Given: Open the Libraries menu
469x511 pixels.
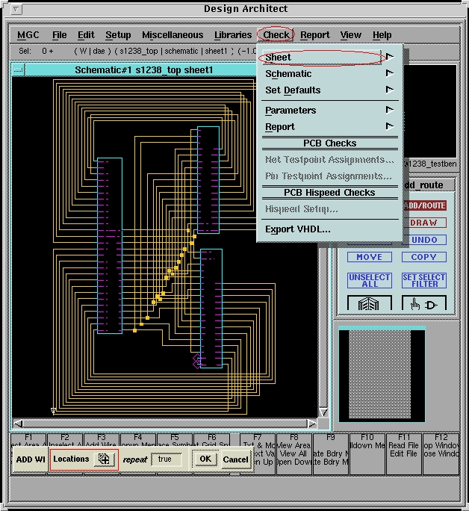Looking at the screenshot, I should tap(233, 35).
